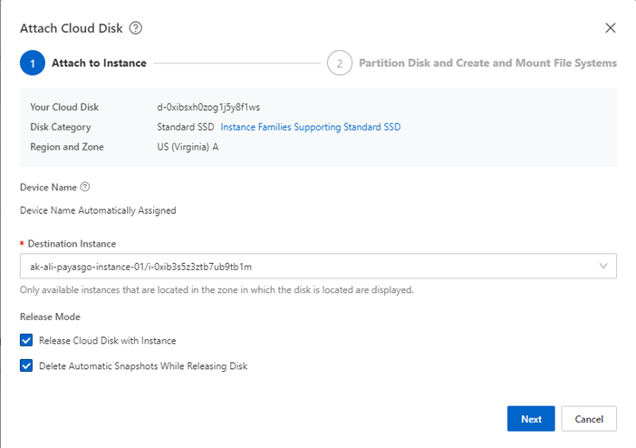This screenshot has height=448, width=636.
Task: Select step 2 circle in wizard
Action: 340,63
